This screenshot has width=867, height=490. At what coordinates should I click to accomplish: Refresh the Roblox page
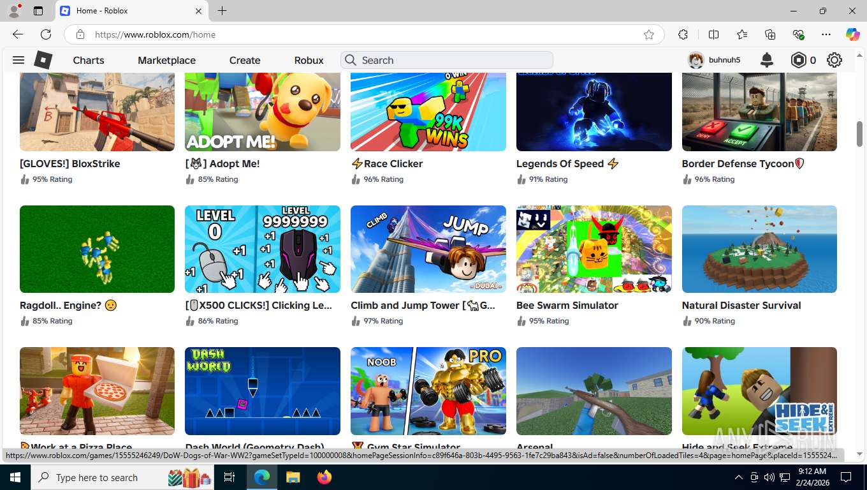(x=46, y=34)
